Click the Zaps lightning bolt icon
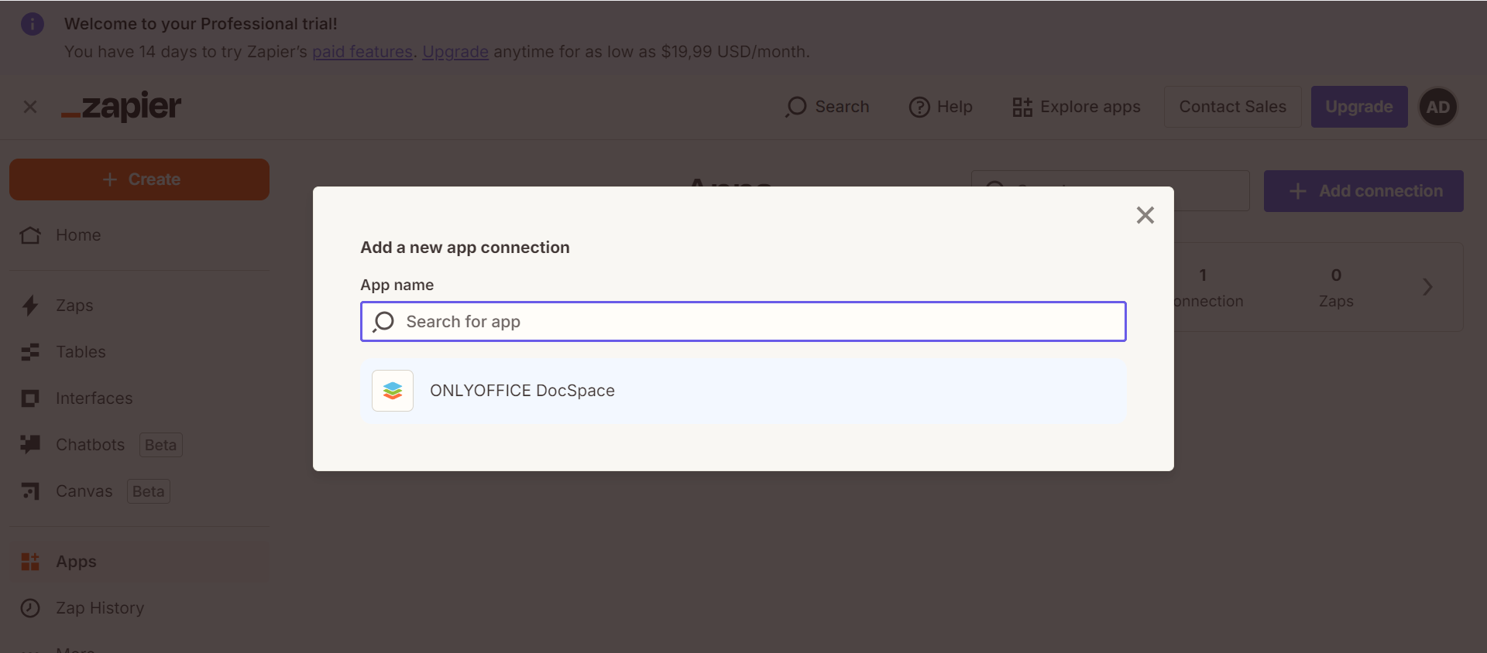 tap(30, 306)
